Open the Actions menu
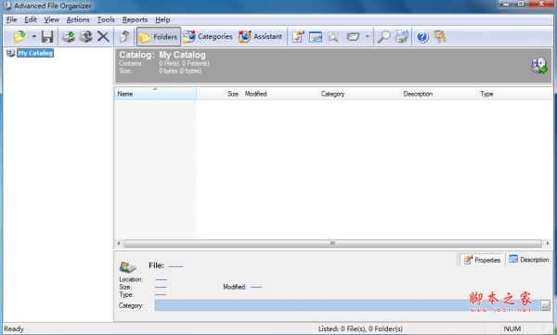Screen dimensions: 557x335 pos(78,19)
